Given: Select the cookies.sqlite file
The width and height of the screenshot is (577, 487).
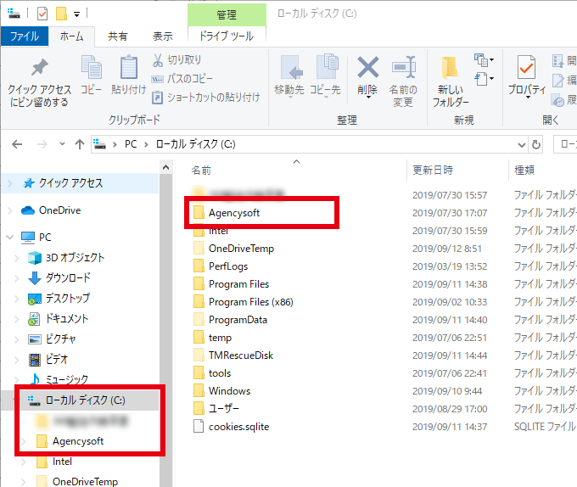Looking at the screenshot, I should point(240,427).
